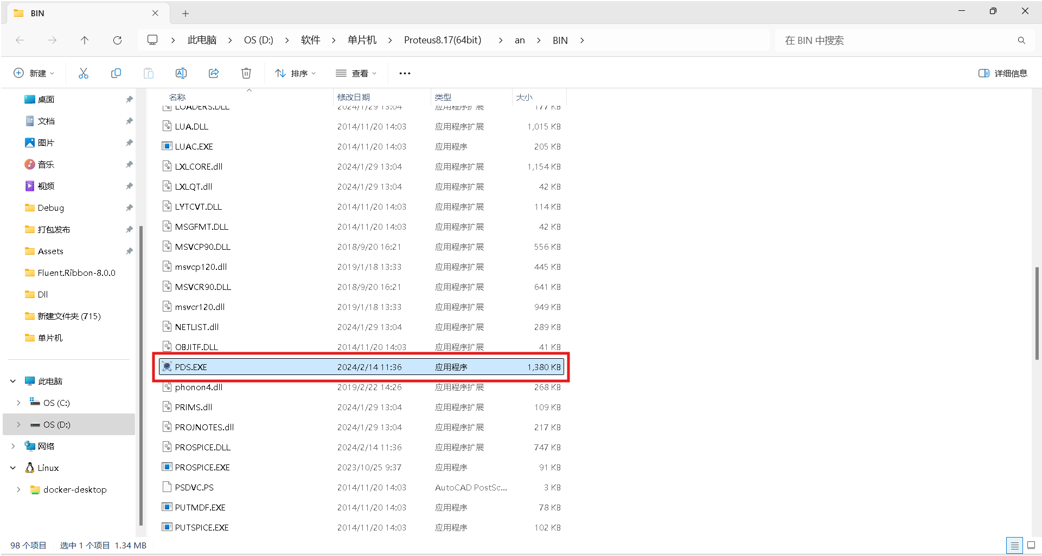Switch to details view in status bar

pyautogui.click(x=1015, y=545)
